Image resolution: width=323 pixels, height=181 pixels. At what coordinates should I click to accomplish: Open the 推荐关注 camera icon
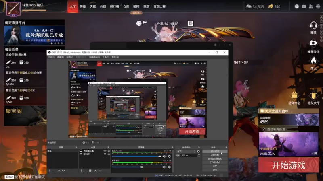314,43
